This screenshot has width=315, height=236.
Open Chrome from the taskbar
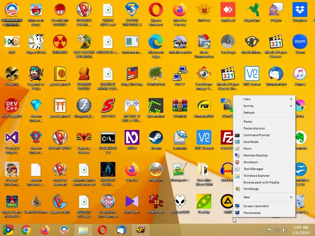[26, 230]
